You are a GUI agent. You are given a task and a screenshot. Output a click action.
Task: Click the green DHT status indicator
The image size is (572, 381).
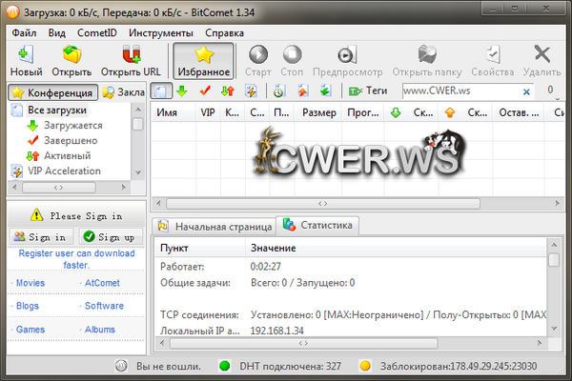(x=225, y=366)
